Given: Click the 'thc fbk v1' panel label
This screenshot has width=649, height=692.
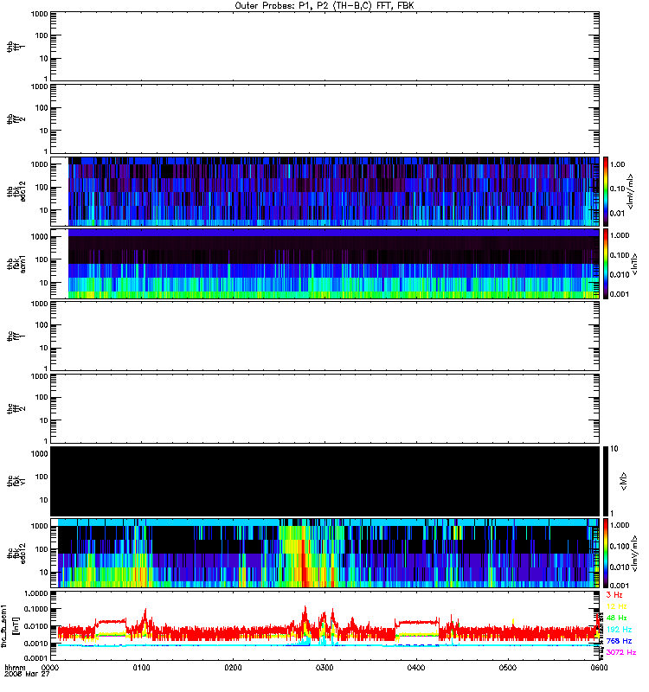Looking at the screenshot, I should point(16,481).
